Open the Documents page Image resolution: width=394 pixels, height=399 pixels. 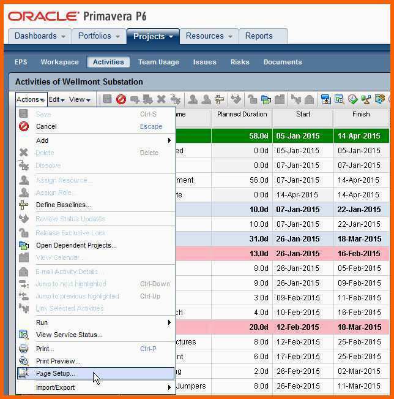tap(283, 62)
